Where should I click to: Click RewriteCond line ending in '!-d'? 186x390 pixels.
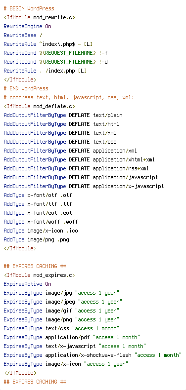pos(55,62)
